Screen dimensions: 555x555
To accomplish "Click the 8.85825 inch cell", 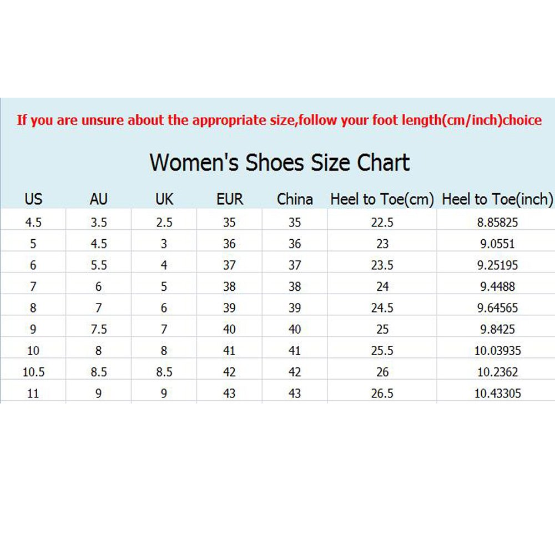I will pyautogui.click(x=497, y=223).
